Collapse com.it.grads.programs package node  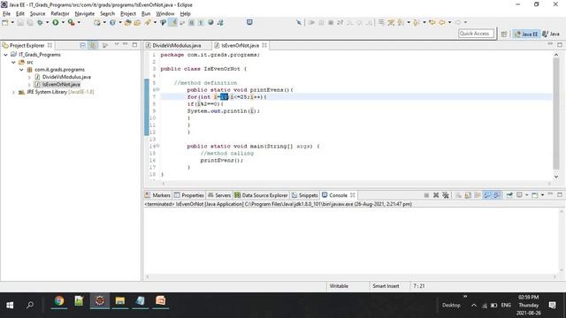[21, 70]
